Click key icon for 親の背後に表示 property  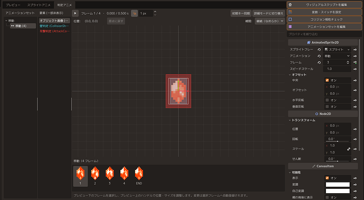coord(355,197)
